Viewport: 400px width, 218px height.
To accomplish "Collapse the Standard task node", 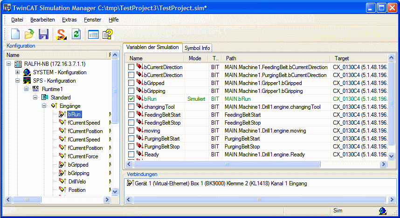I will (35, 98).
